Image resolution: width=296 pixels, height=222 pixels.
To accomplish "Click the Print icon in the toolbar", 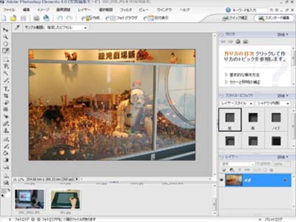I will click(x=36, y=18).
